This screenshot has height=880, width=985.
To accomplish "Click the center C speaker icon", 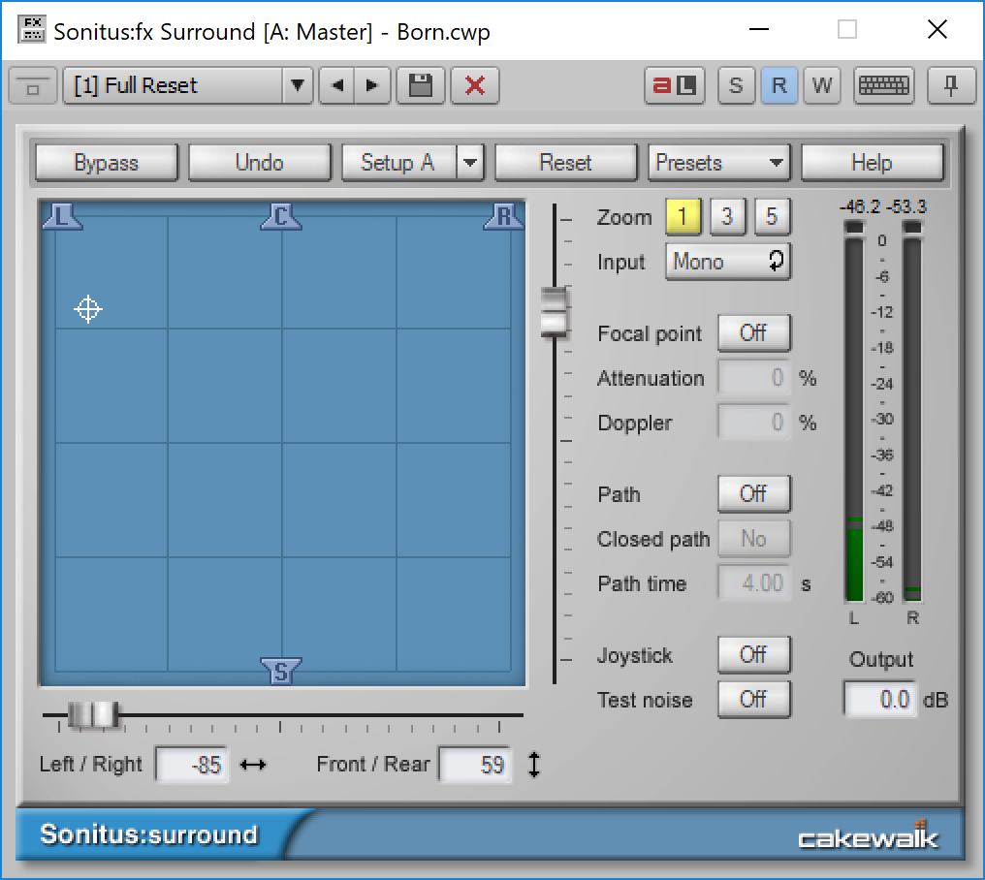I will click(281, 215).
